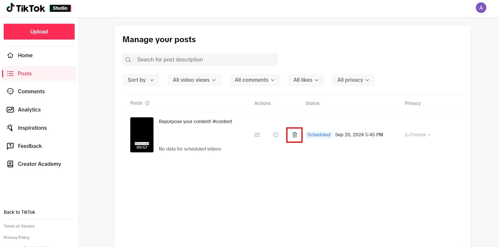Image resolution: width=499 pixels, height=247 pixels.
Task: Open the Sort by dropdown
Action: point(141,80)
